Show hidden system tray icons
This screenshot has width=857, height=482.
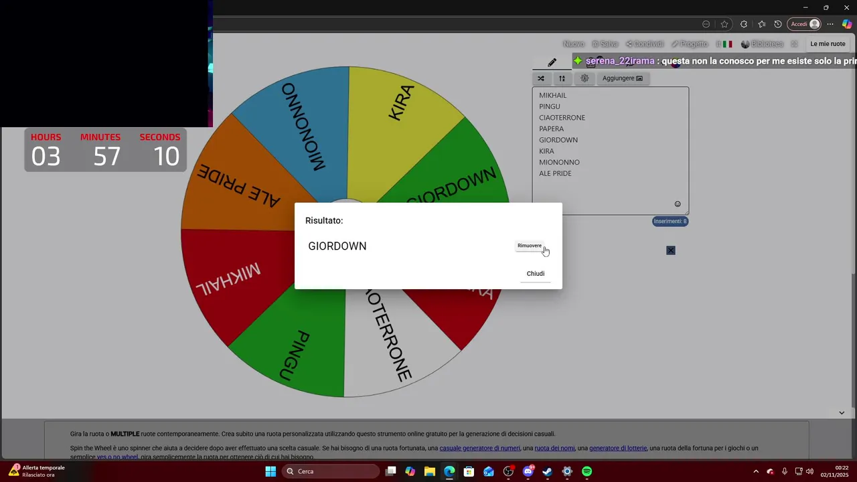[x=756, y=471]
